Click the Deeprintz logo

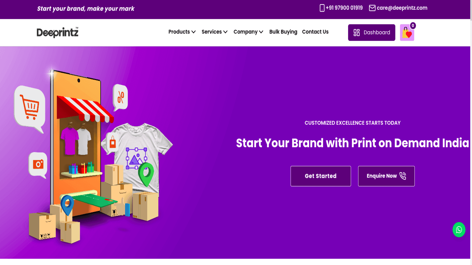[x=58, y=32]
